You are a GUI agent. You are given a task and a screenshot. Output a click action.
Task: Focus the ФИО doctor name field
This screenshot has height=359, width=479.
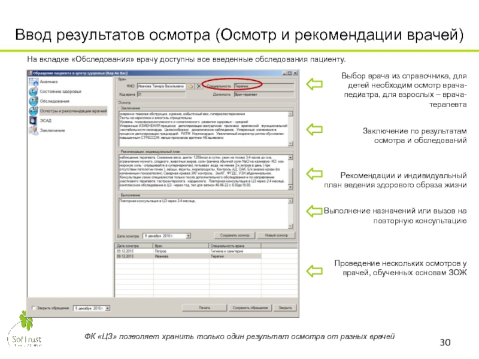click(161, 86)
